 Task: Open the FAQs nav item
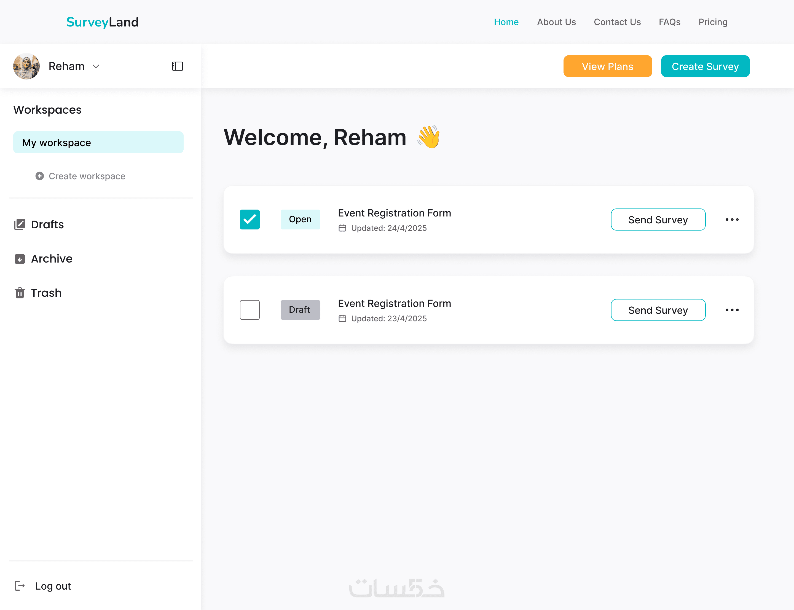point(669,22)
